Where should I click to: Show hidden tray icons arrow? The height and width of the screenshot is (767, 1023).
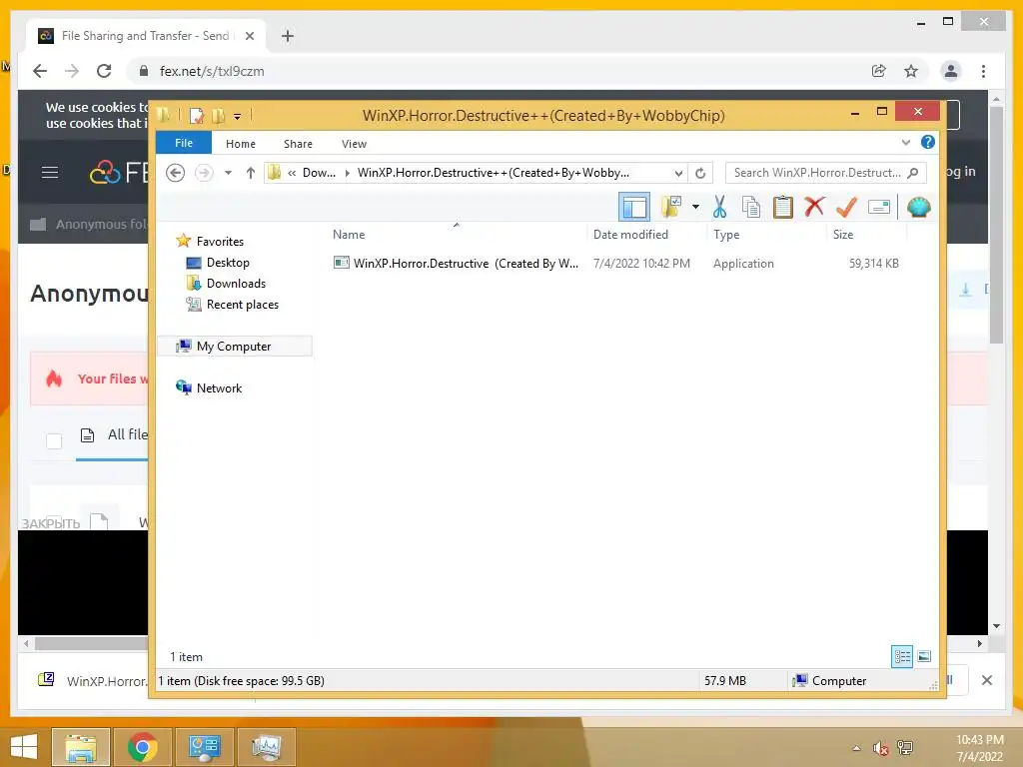[x=856, y=748]
